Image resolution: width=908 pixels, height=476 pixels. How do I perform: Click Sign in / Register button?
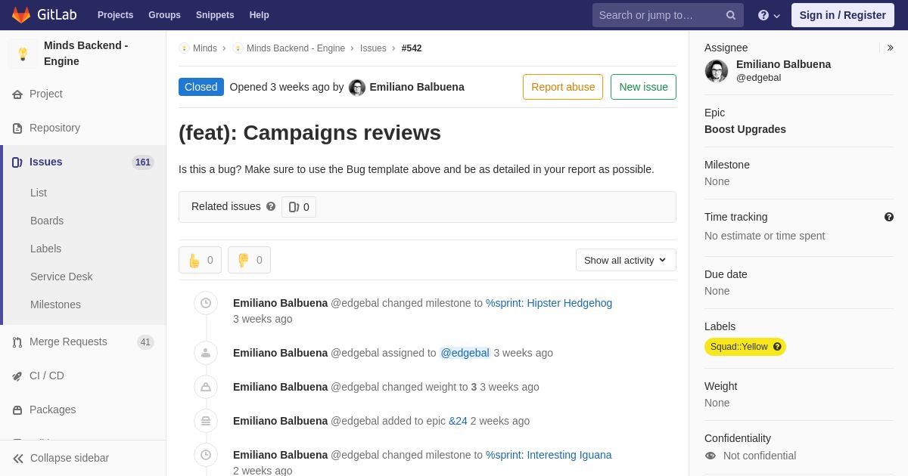pyautogui.click(x=842, y=15)
